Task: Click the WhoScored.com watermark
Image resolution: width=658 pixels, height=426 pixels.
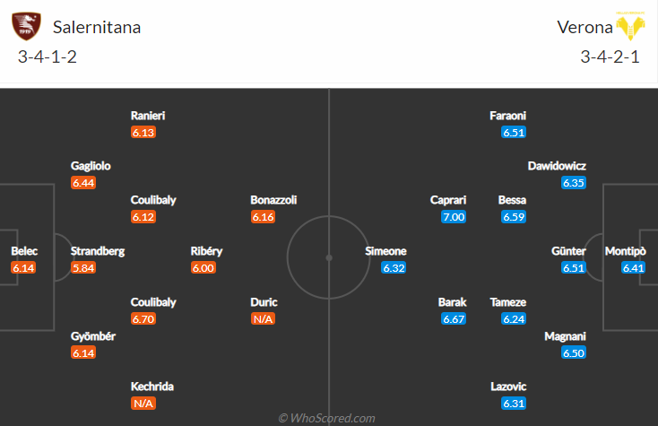Action: pyautogui.click(x=326, y=418)
